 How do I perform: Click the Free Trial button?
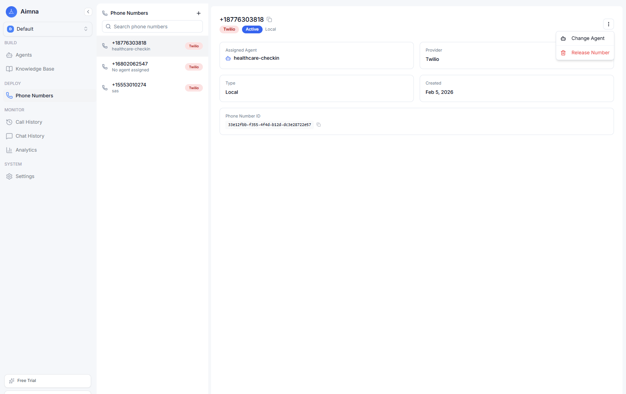(x=48, y=381)
